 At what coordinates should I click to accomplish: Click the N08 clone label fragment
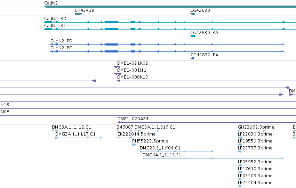point(5,112)
